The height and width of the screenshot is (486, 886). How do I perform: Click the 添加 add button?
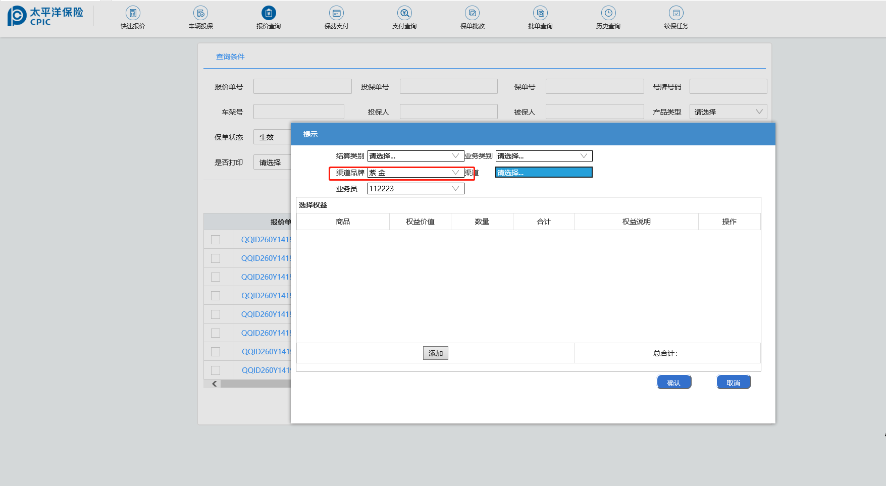pyautogui.click(x=435, y=353)
